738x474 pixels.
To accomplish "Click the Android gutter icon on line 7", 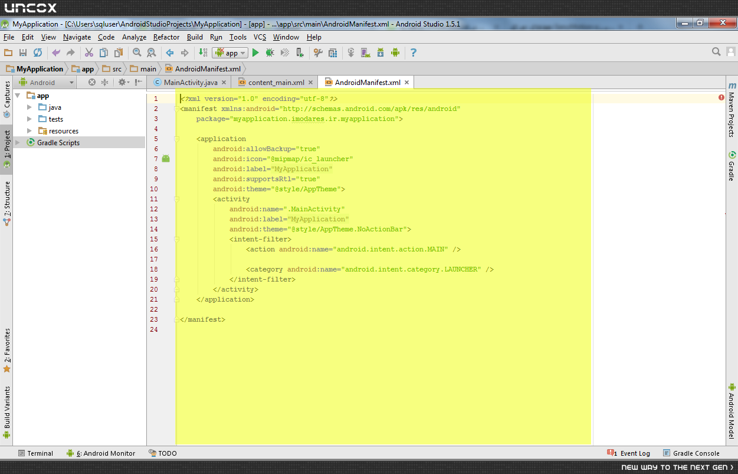I will (166, 159).
